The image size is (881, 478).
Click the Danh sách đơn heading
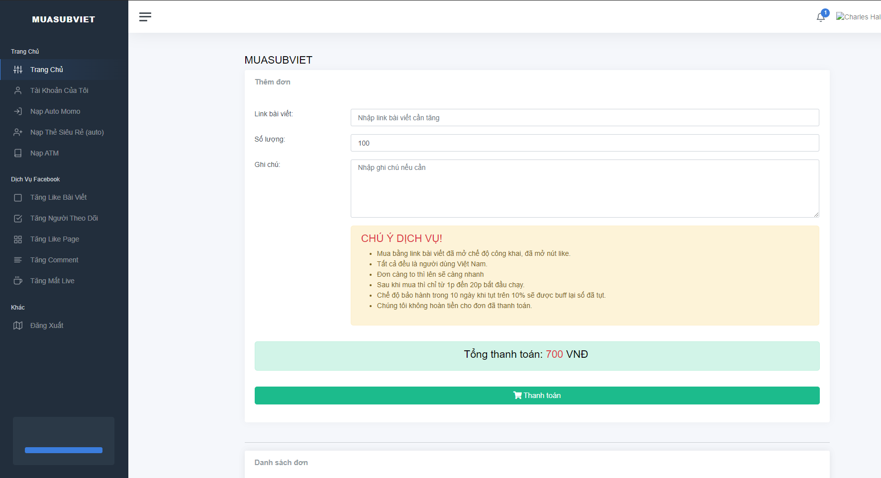pos(281,463)
